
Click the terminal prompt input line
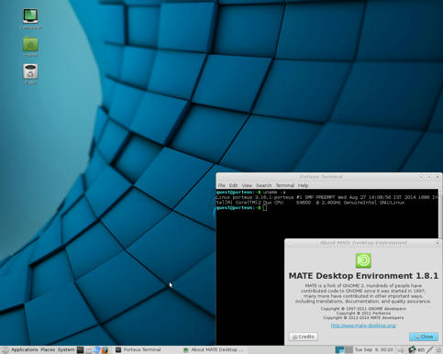tap(327, 207)
